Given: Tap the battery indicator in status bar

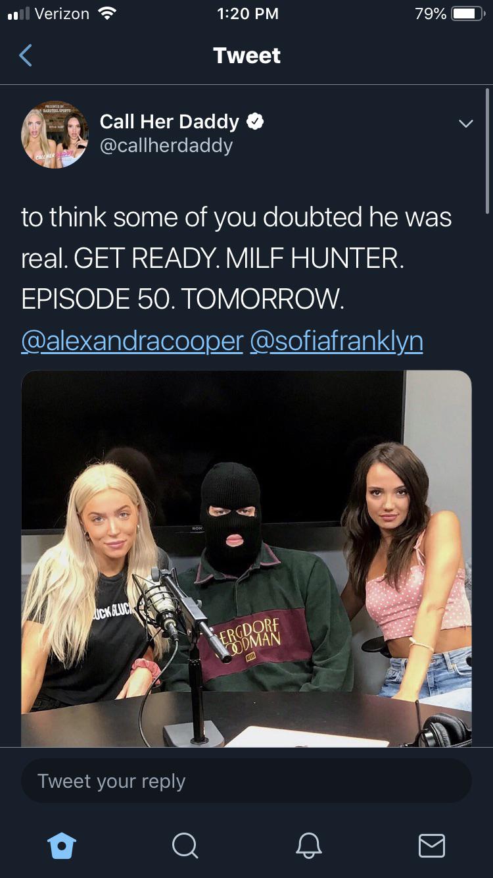Looking at the screenshot, I should pos(467,14).
